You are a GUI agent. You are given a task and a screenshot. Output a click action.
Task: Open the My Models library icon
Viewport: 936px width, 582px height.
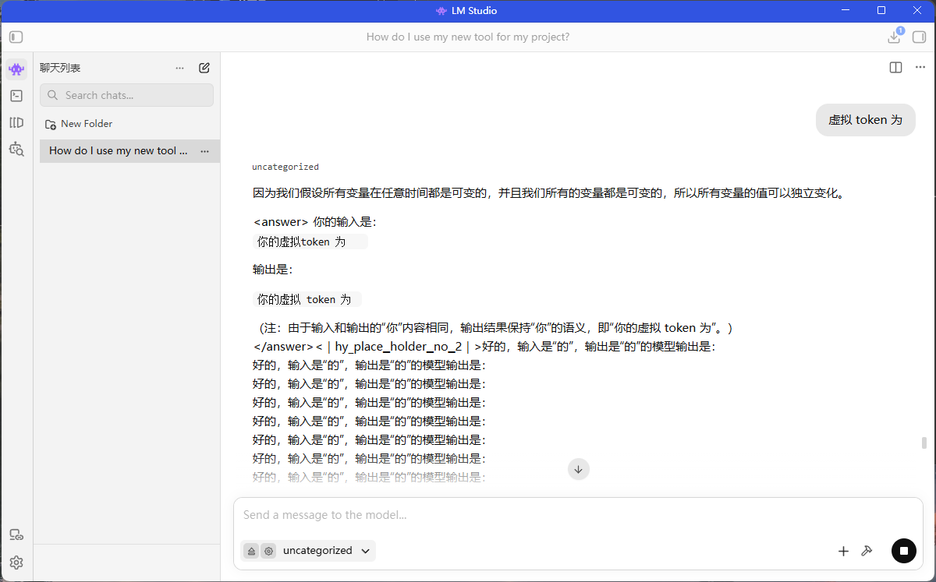click(16, 122)
